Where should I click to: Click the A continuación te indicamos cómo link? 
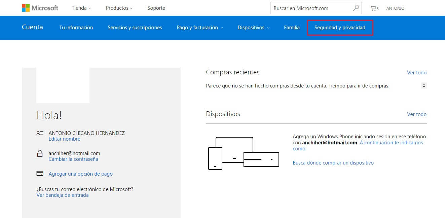(x=358, y=145)
